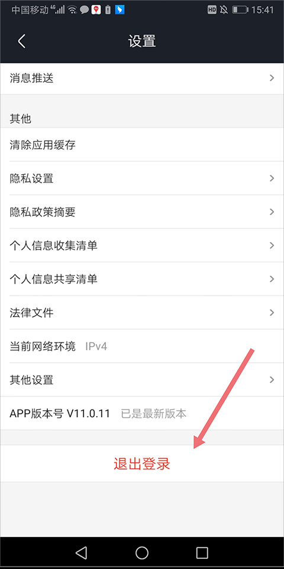Open the 个人信息共享清单 entry
This screenshot has width=284, height=569.
point(142,279)
